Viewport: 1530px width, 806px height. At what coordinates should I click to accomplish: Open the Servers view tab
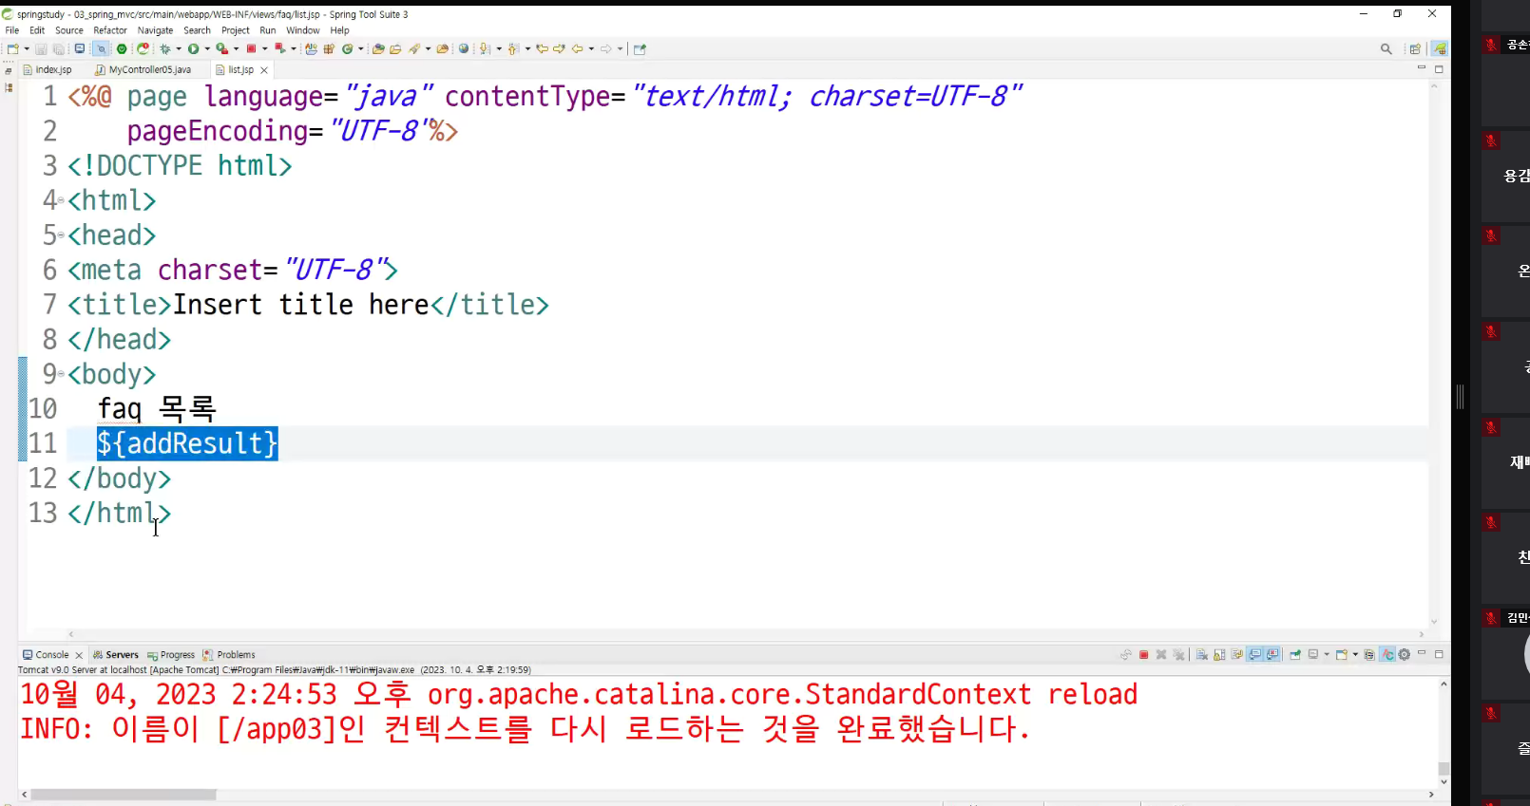tap(116, 655)
